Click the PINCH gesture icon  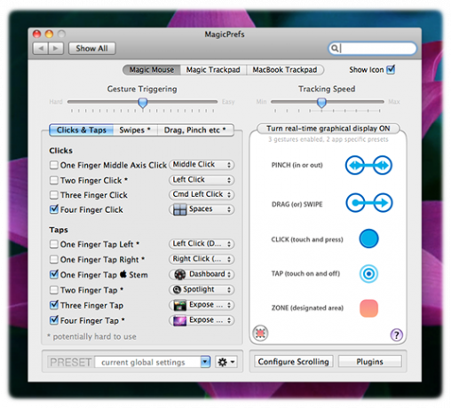pos(368,165)
